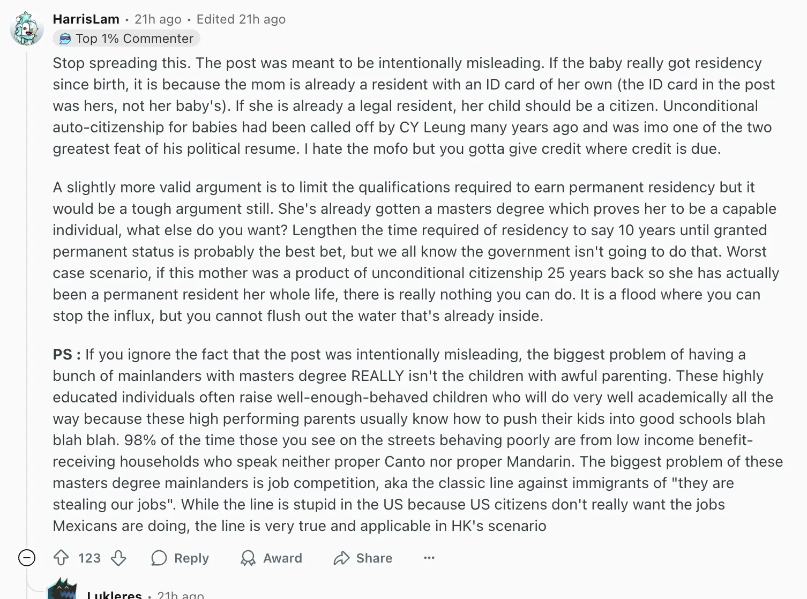This screenshot has width=807, height=599.
Task: Open the HarrisLam username profile link
Action: click(86, 19)
